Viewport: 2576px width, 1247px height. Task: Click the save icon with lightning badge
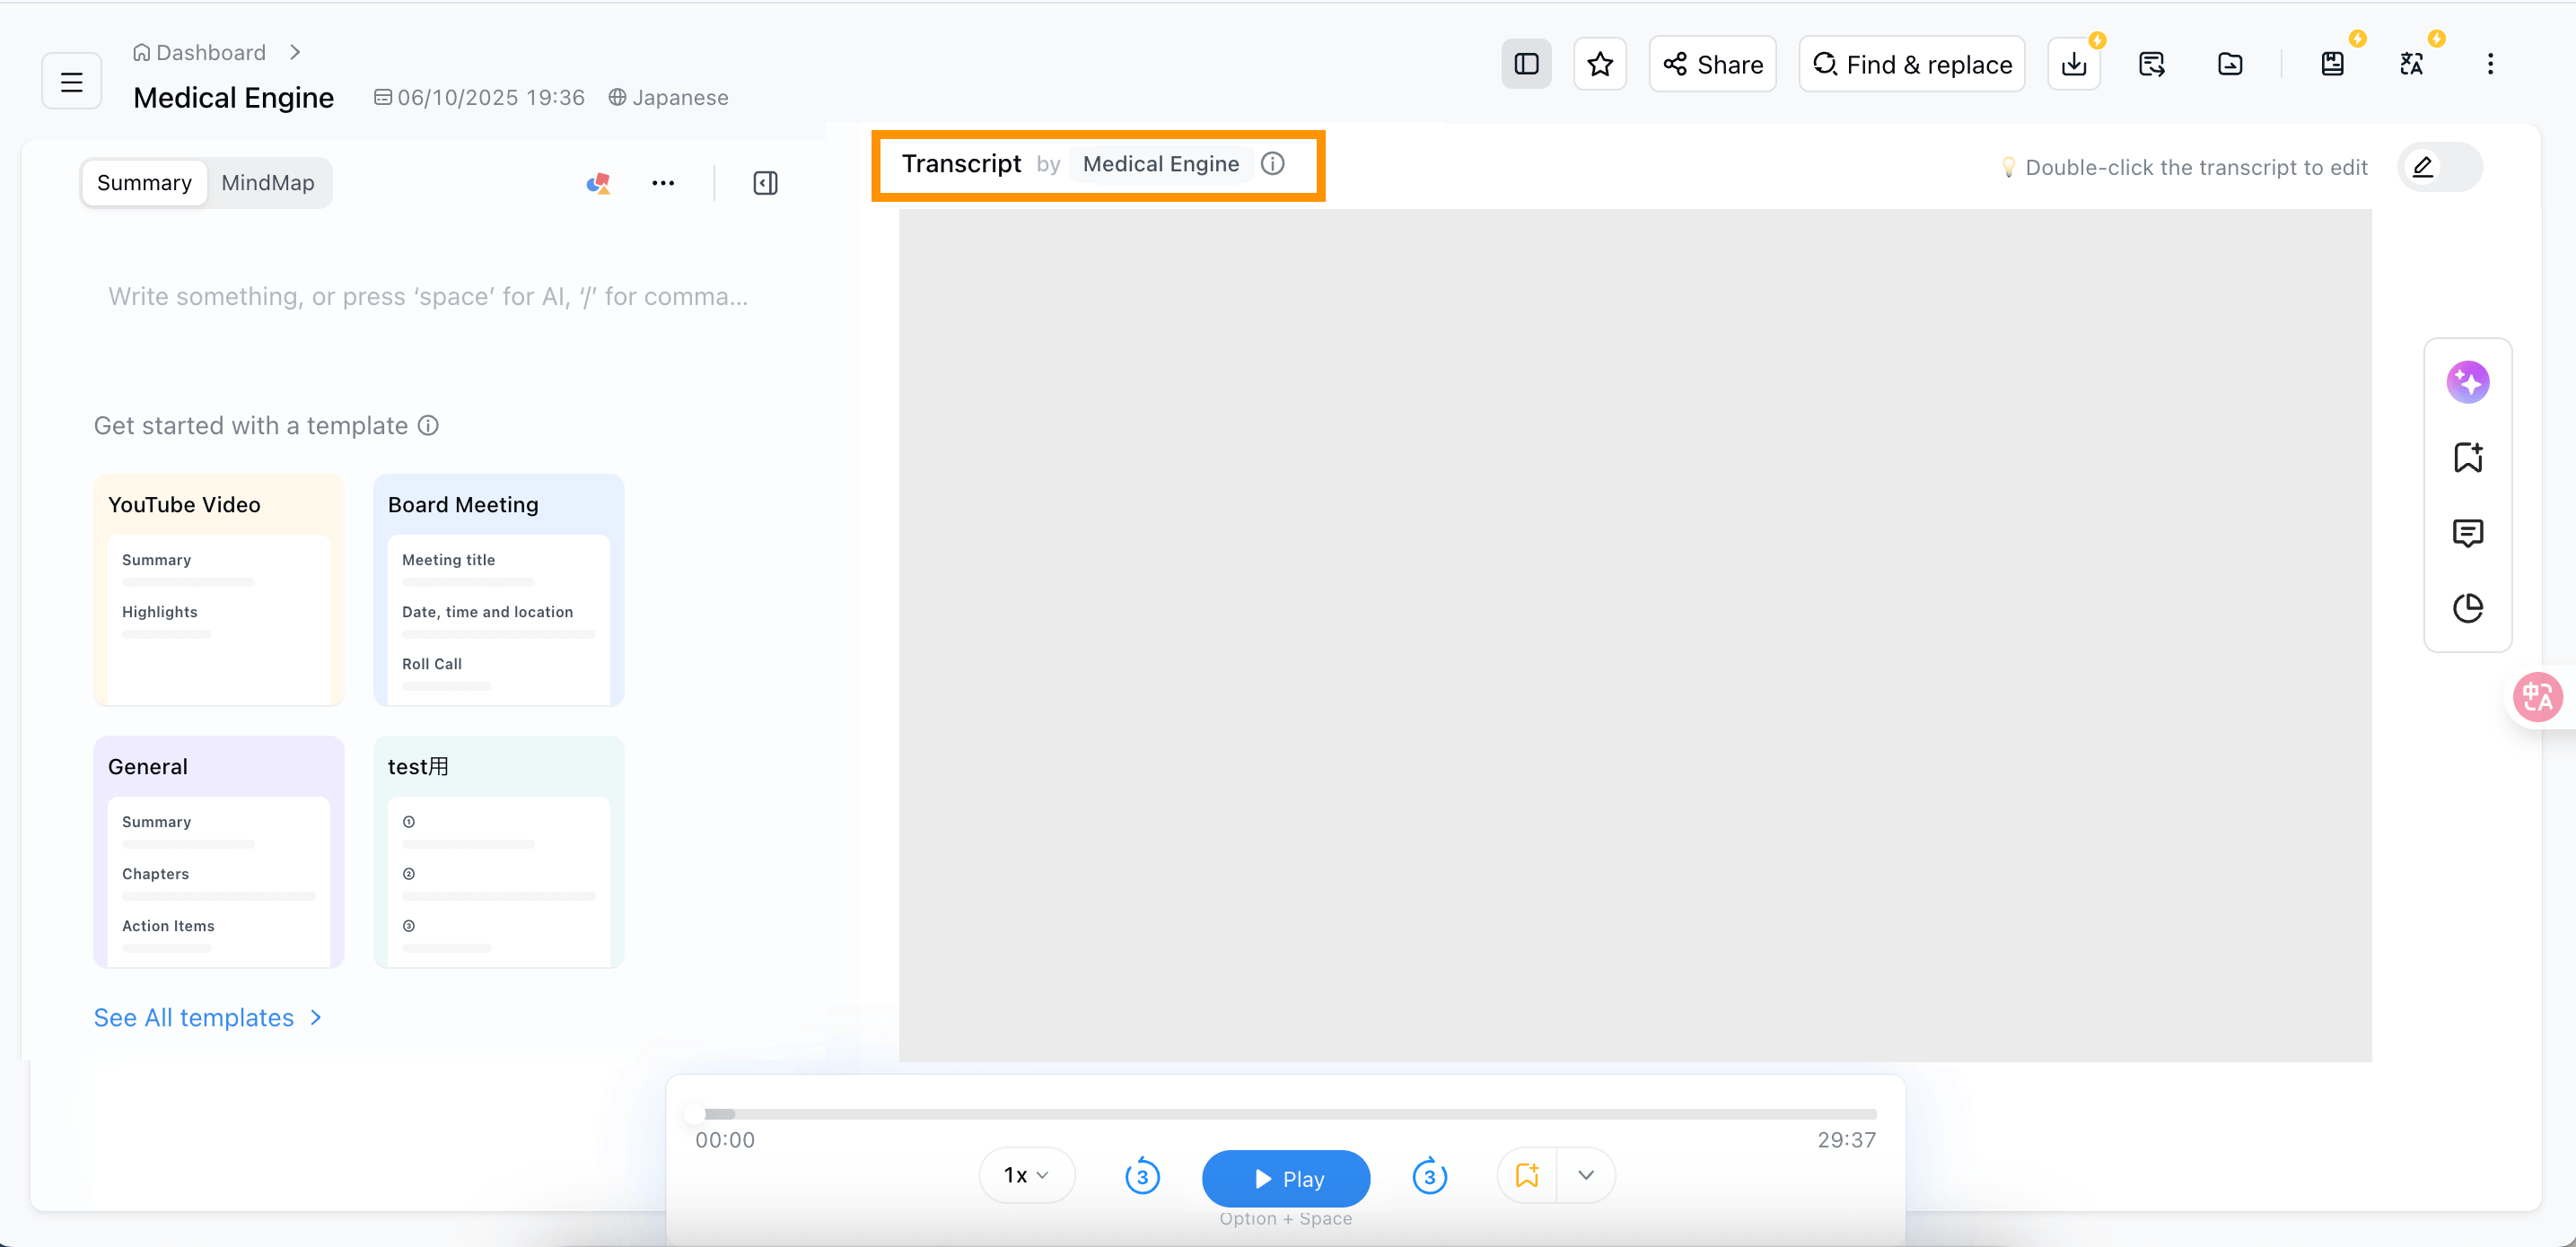pyautogui.click(x=2332, y=64)
